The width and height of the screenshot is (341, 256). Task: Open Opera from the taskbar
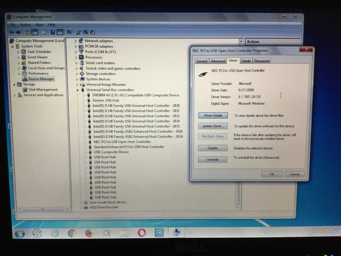(x=142, y=233)
